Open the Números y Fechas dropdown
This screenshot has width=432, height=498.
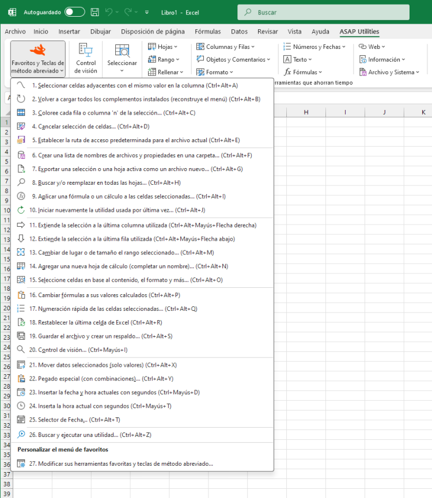click(x=314, y=47)
